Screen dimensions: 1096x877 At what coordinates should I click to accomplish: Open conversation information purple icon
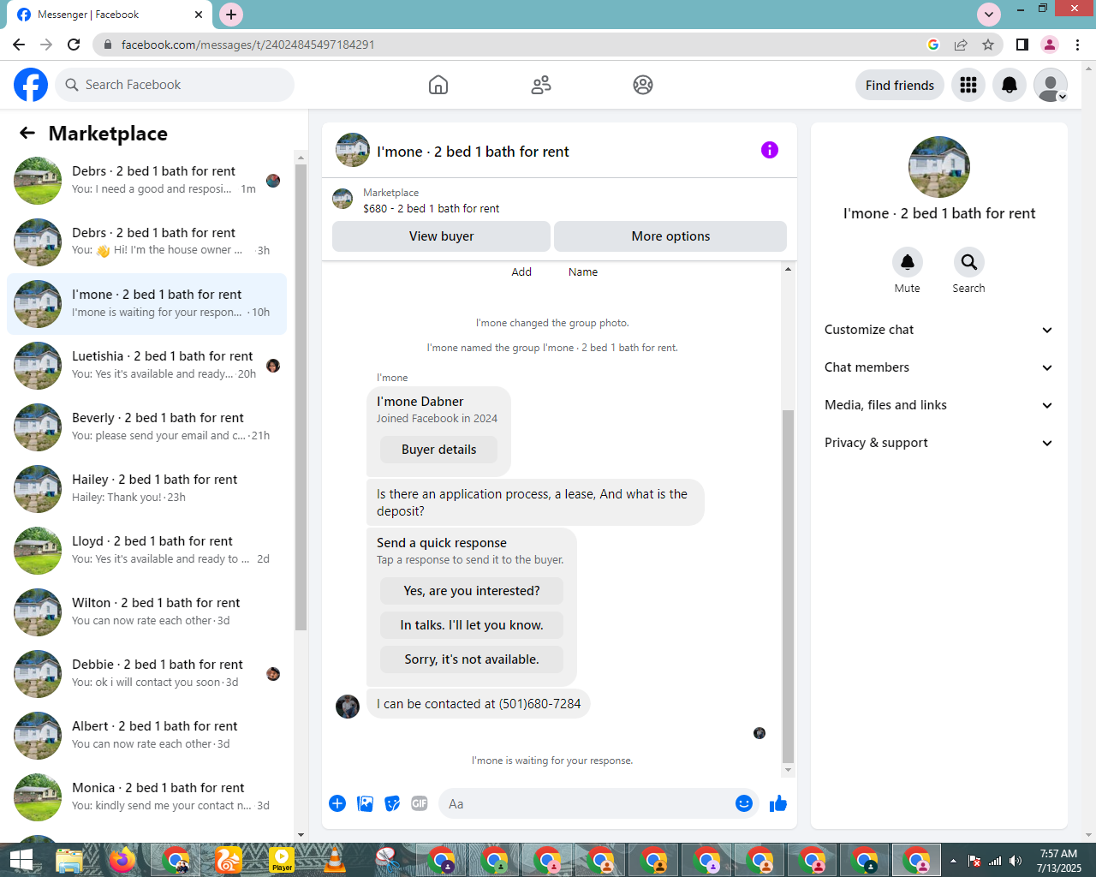click(770, 150)
